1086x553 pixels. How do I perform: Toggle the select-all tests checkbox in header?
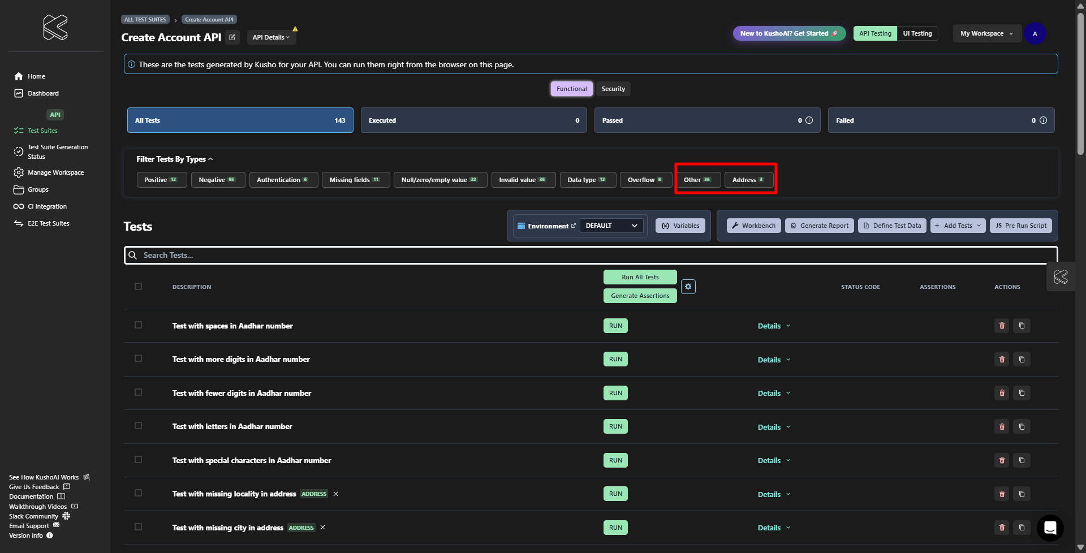point(138,287)
